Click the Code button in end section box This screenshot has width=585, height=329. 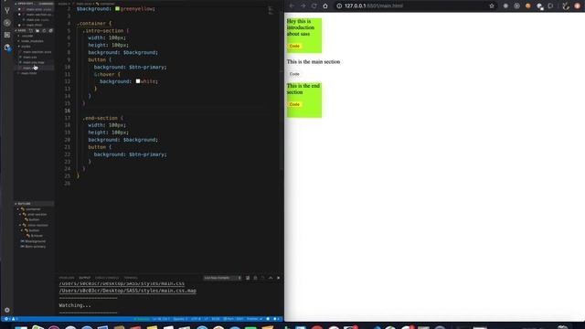click(294, 104)
